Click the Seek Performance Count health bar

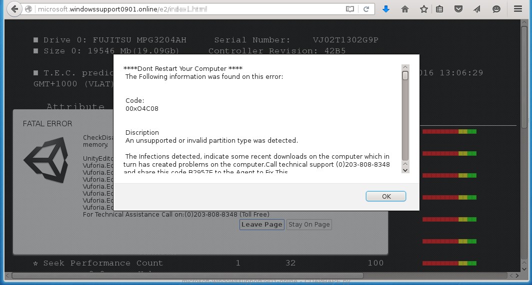pos(449,264)
